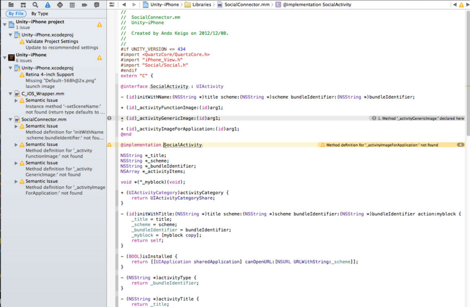Expand the setSceneName Semantic Issue
The image size is (470, 307).
tap(16, 101)
